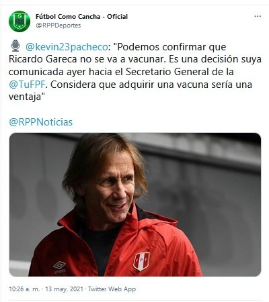Click the microphone emoji in the tweet

coord(15,46)
